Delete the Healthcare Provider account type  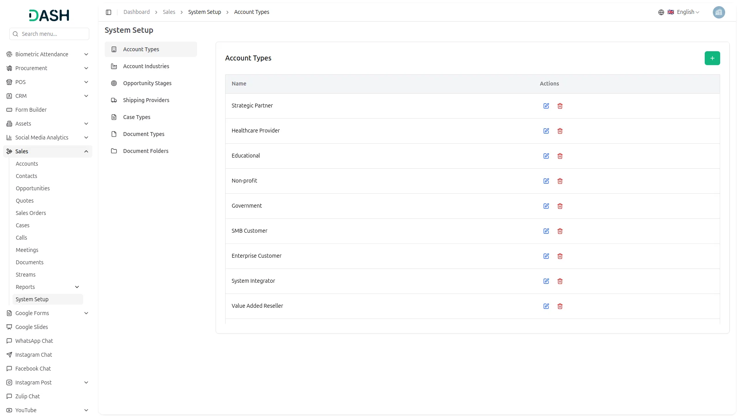coord(560,131)
